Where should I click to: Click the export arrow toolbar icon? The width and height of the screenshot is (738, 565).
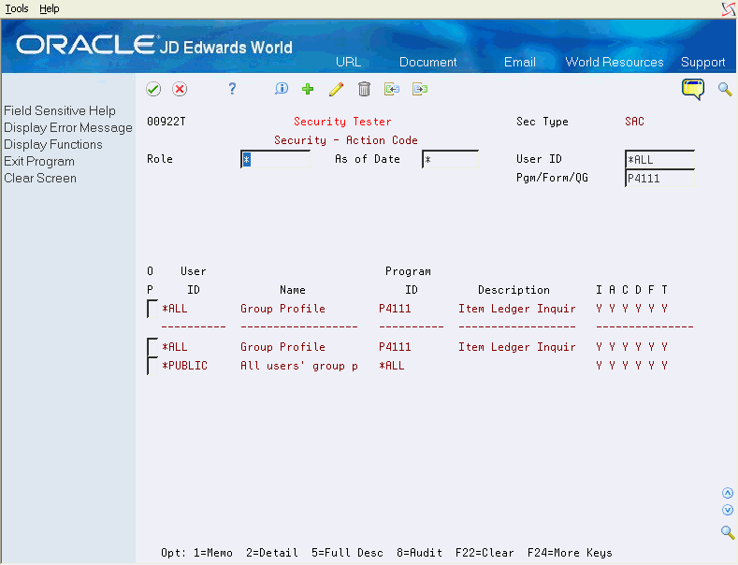(x=420, y=89)
